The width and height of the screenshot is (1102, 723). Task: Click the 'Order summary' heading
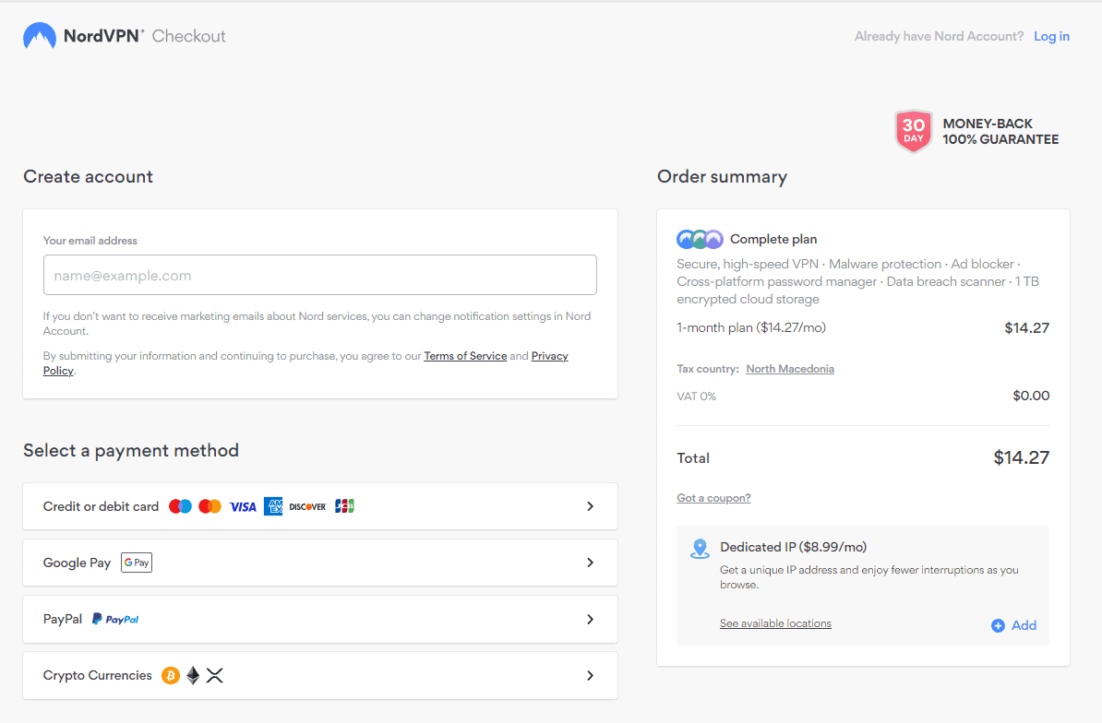(x=722, y=177)
